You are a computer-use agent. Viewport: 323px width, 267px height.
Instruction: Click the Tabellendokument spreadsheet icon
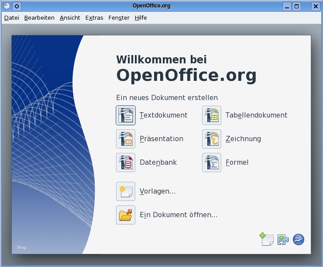tap(212, 115)
